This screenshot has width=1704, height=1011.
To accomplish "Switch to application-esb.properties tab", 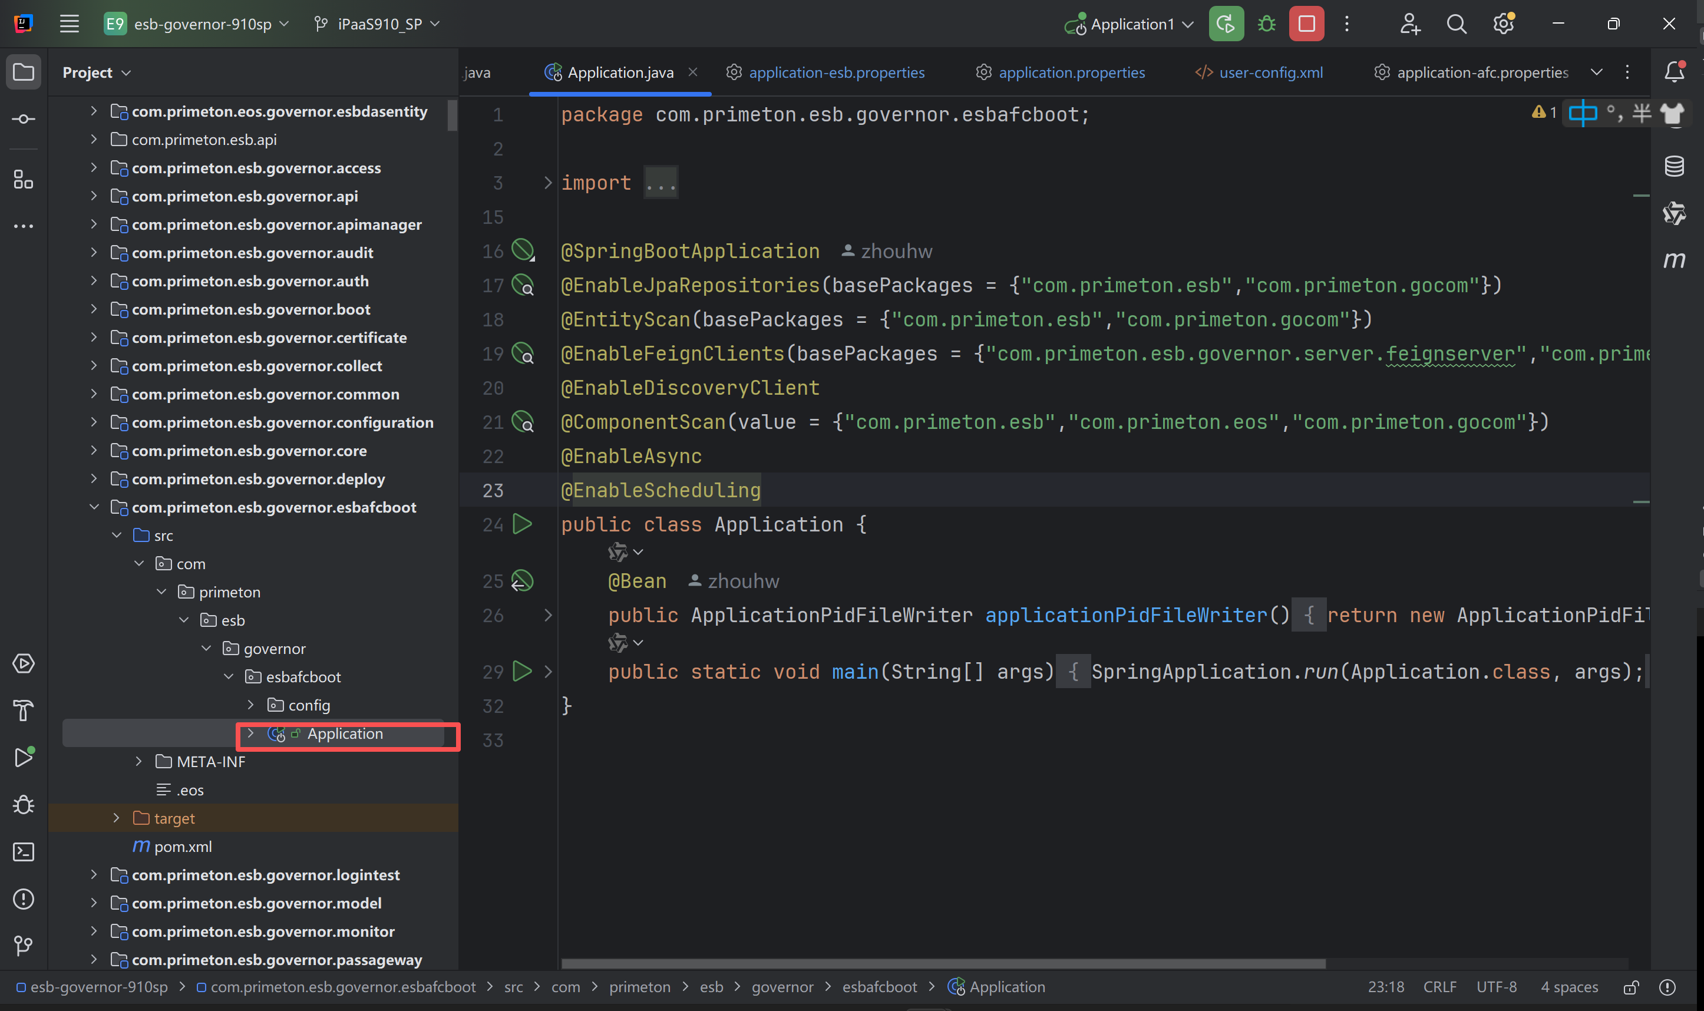I will coord(836,72).
